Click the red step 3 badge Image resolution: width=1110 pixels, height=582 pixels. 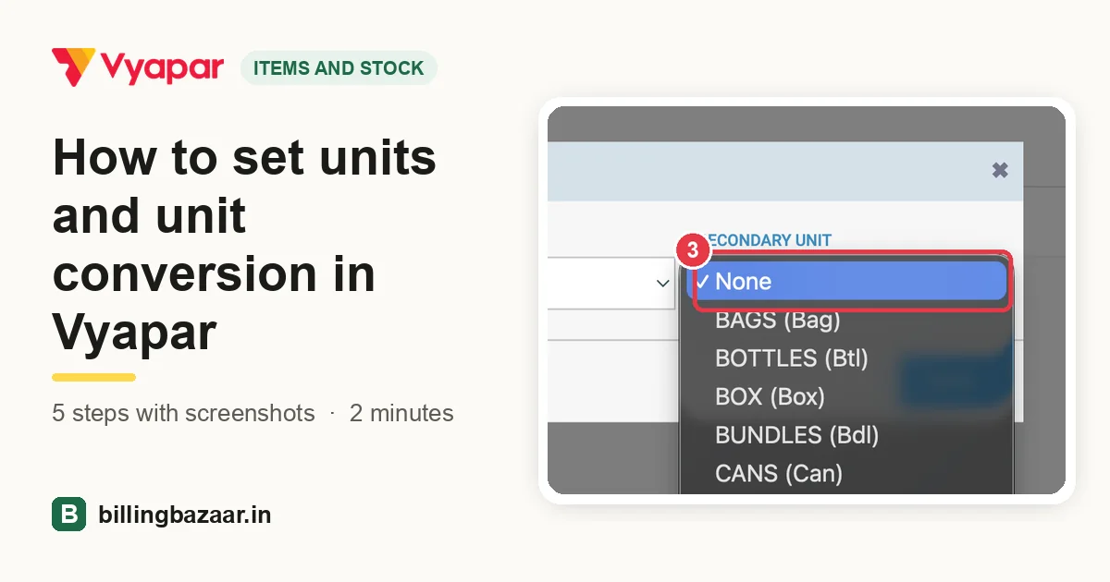[693, 249]
